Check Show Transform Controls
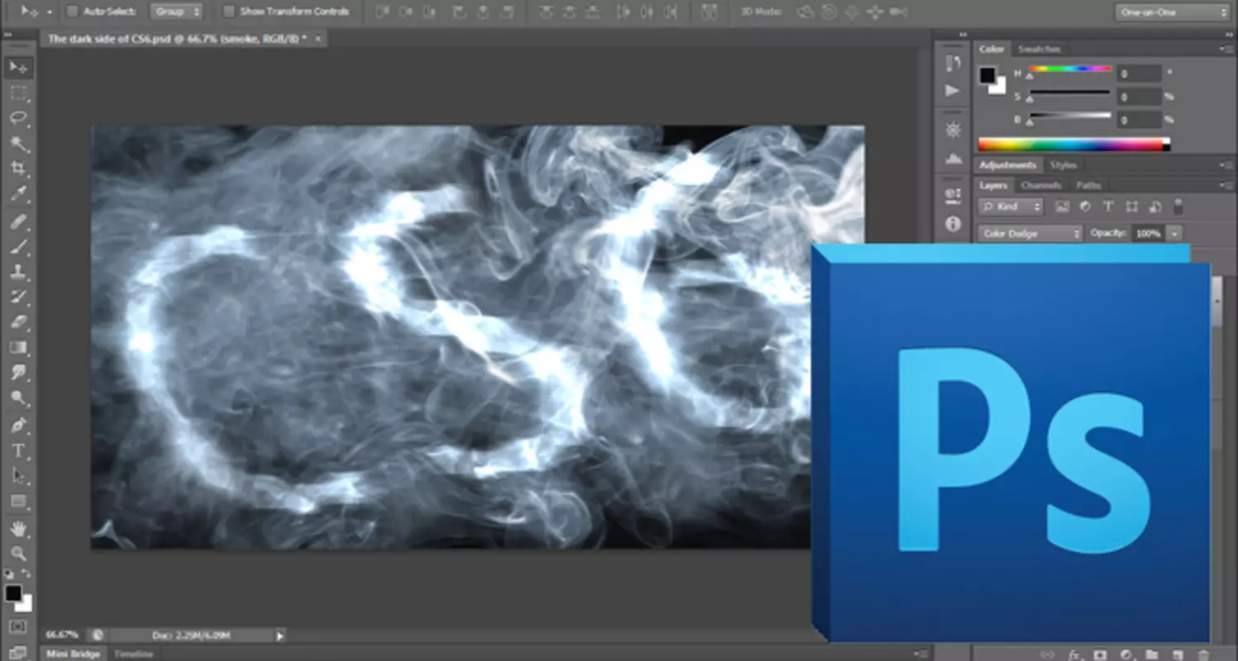The width and height of the screenshot is (1238, 661). [x=229, y=12]
